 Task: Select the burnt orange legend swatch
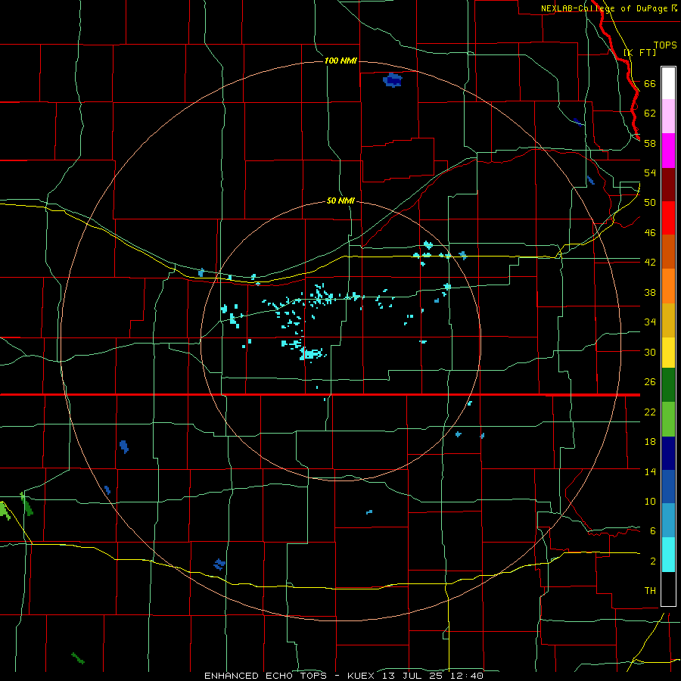click(x=668, y=252)
